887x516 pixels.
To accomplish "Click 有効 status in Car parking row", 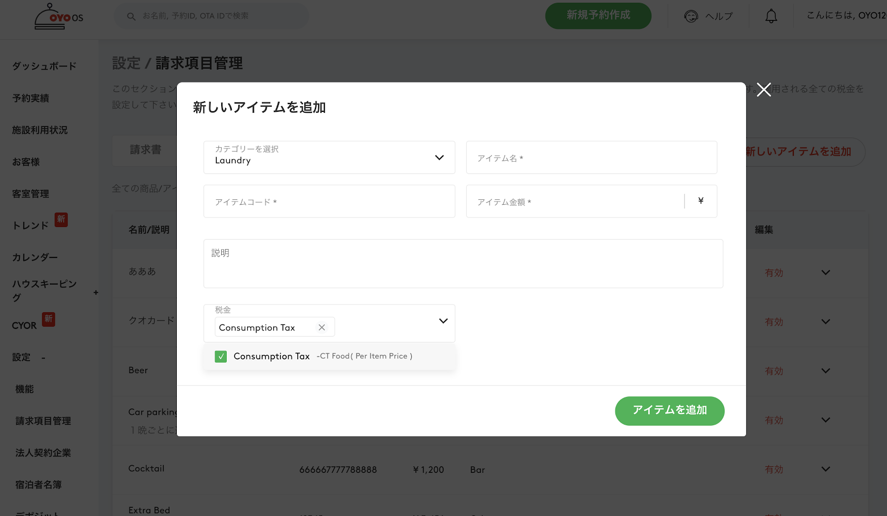I will pos(774,420).
